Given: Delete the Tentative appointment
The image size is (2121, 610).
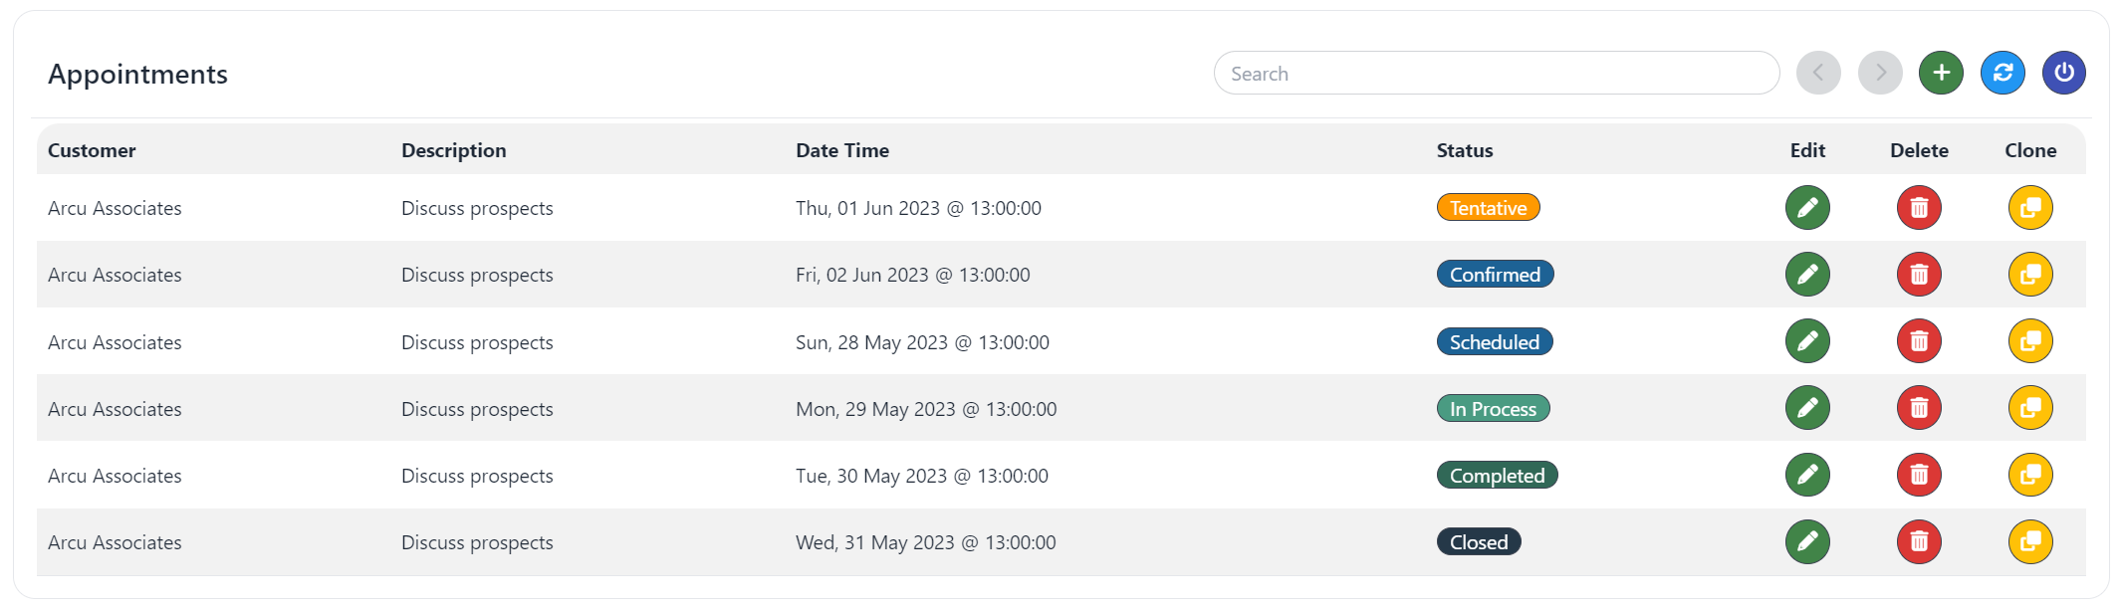Looking at the screenshot, I should pyautogui.click(x=1919, y=208).
